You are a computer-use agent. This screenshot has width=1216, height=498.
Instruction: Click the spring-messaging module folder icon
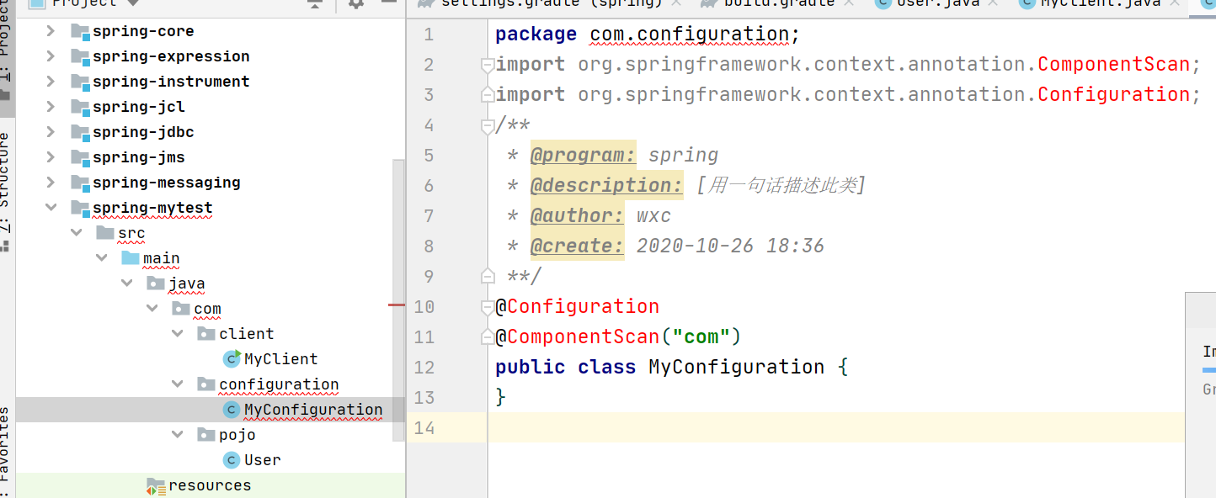tap(80, 183)
